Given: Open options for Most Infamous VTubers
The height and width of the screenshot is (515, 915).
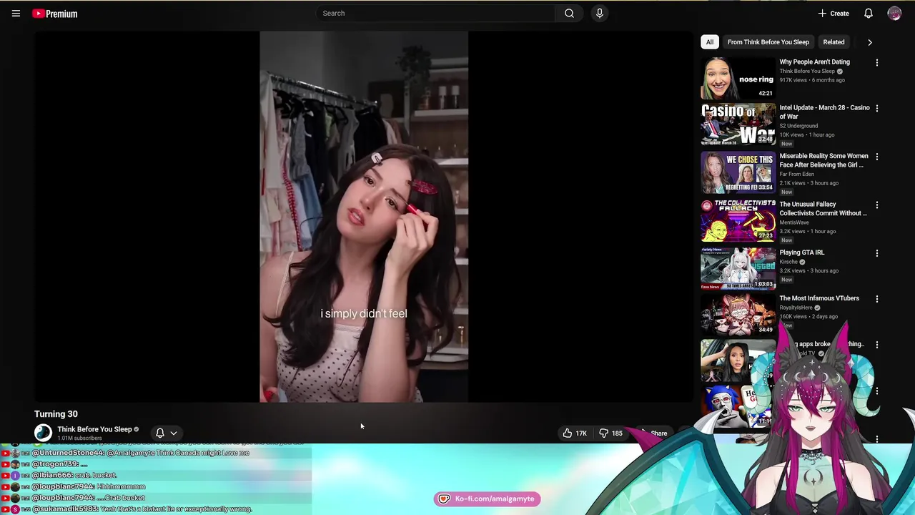Looking at the screenshot, I should pyautogui.click(x=877, y=300).
